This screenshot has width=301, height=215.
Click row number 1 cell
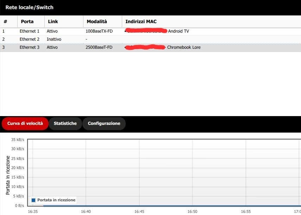click(4, 31)
